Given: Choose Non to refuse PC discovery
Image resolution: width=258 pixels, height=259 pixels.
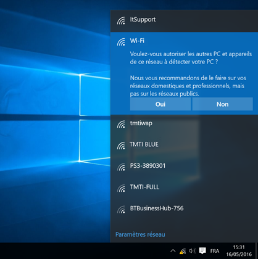Looking at the screenshot, I should point(222,104).
